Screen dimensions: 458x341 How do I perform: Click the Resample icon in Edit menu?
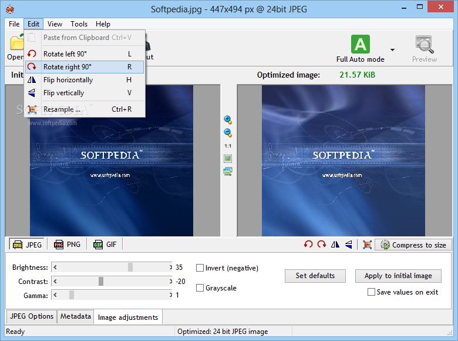(x=32, y=109)
